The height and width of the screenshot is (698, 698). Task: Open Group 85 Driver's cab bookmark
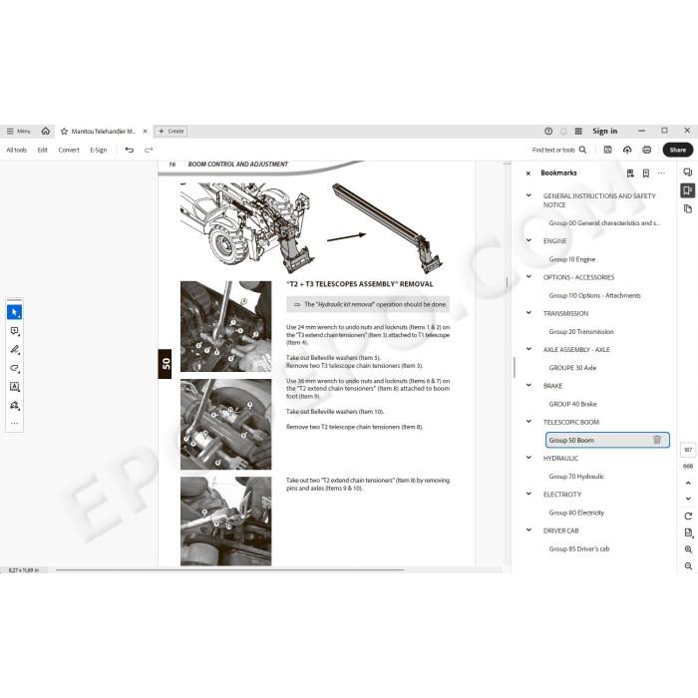click(579, 548)
